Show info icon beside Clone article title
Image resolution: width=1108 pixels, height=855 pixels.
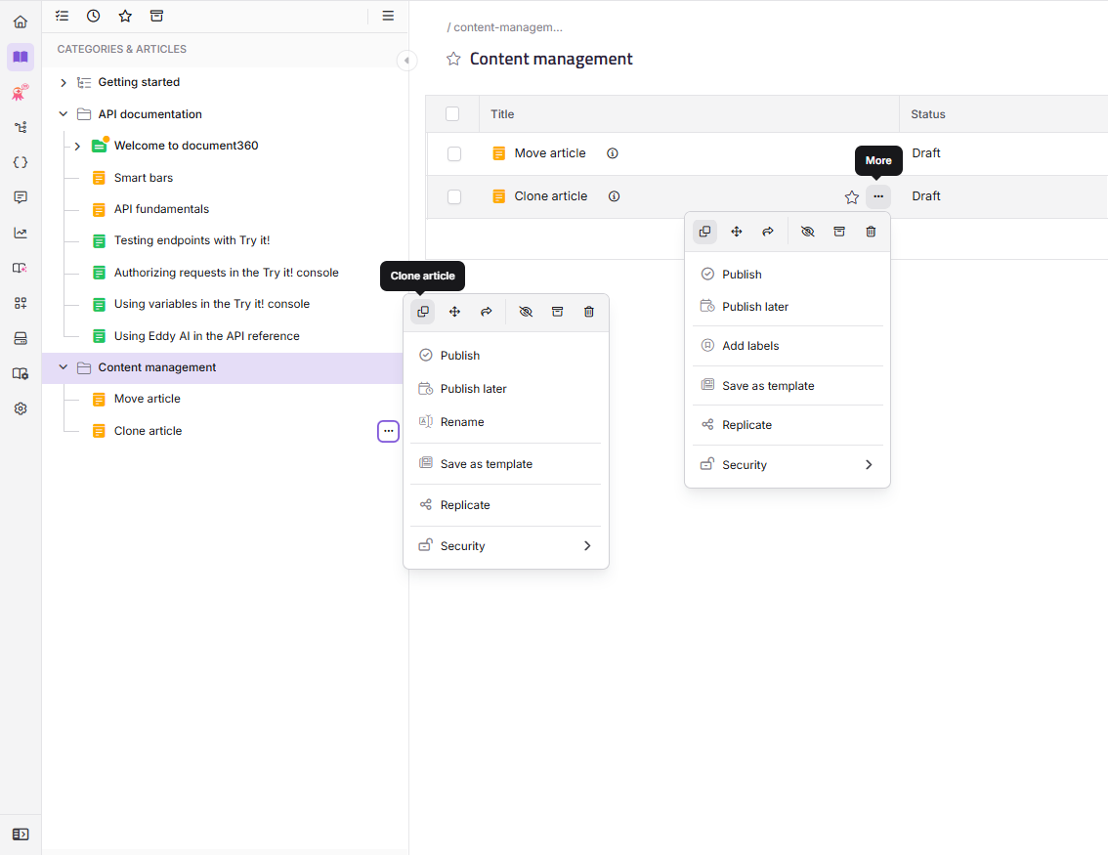[614, 196]
